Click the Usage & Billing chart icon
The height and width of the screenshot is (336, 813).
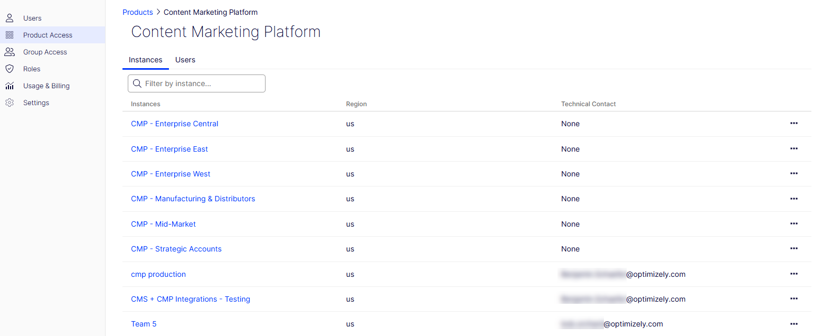tap(10, 86)
